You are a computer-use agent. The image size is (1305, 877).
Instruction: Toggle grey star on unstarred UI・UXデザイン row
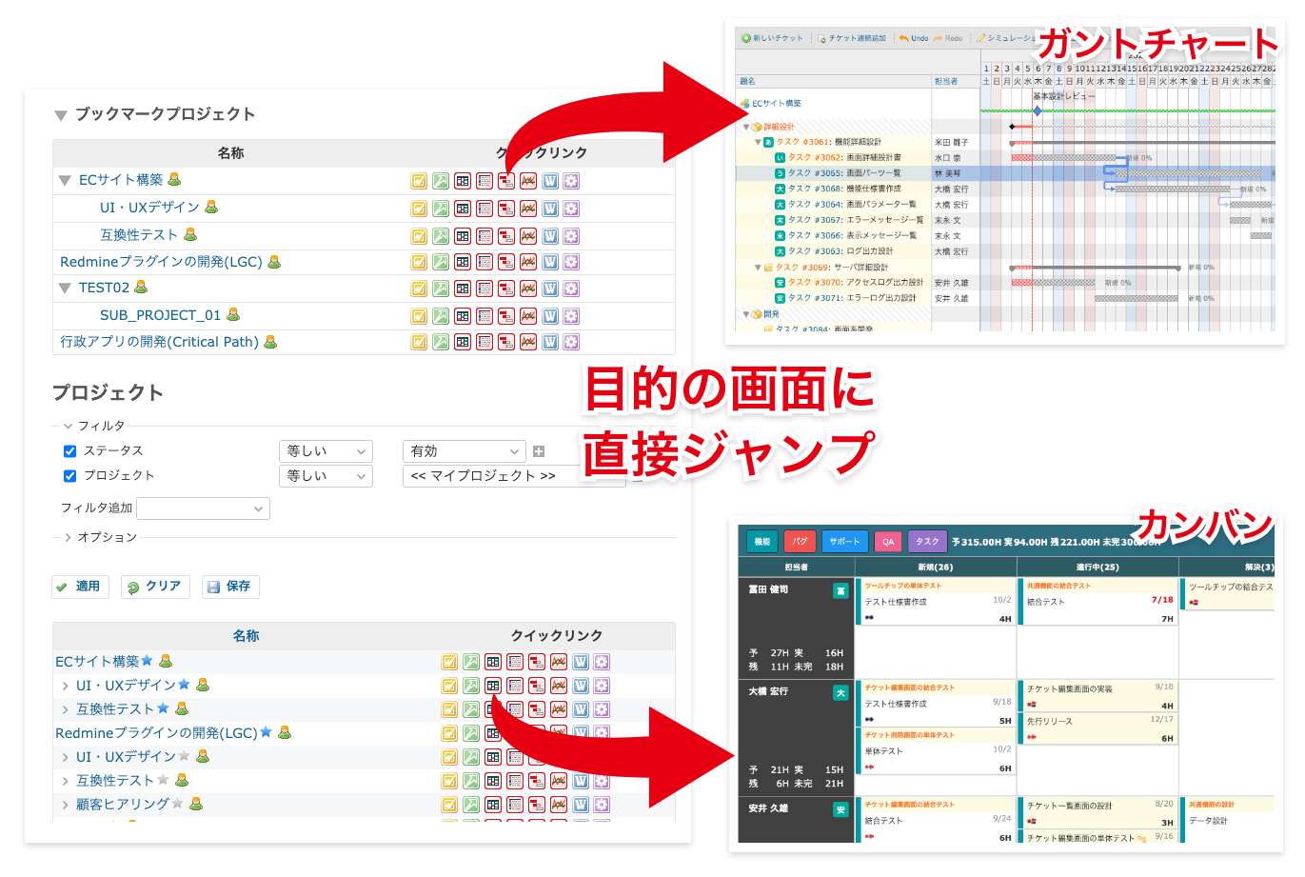[x=184, y=756]
